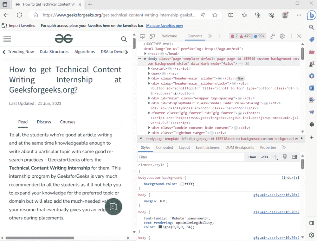This screenshot has width=317, height=241.
Task: Expand the margin shorthand property
Action: point(161,201)
